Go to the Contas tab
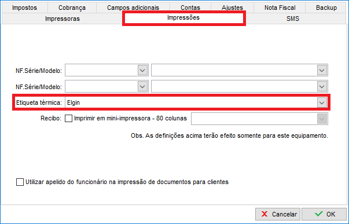349x224 pixels. tap(190, 8)
